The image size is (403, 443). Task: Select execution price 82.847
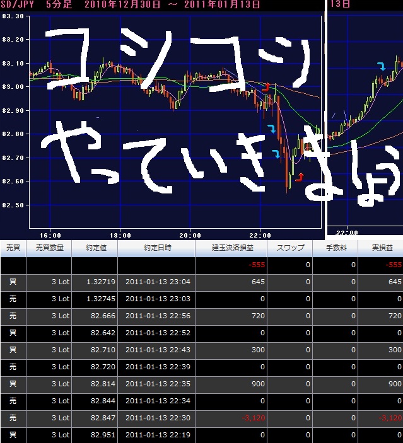click(x=103, y=418)
